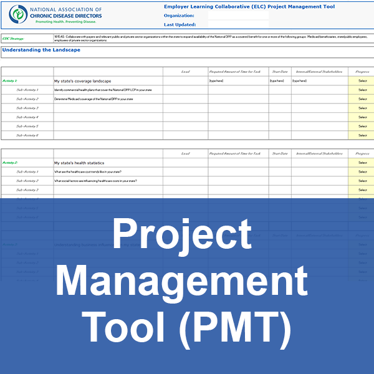Click '[type here]' under Start Date
This screenshot has height=374, width=374.
(x=277, y=81)
